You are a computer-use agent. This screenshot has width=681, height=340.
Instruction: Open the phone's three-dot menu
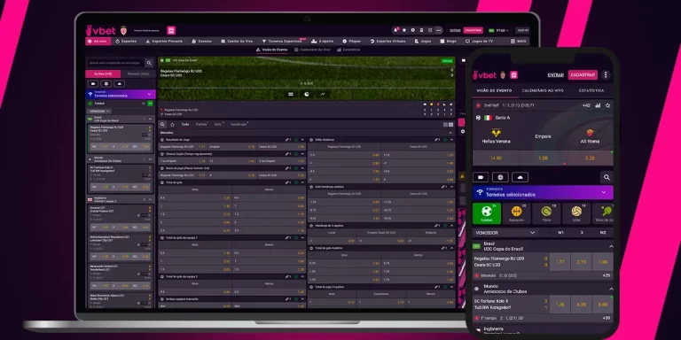[606, 75]
